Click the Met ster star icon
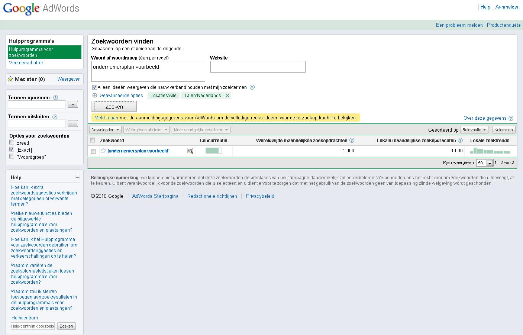The height and width of the screenshot is (335, 523). click(x=10, y=79)
